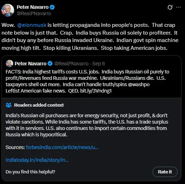Open the Grok explain-post icon
Image resolution: width=185 pixels, height=184 pixels.
coord(170,7)
